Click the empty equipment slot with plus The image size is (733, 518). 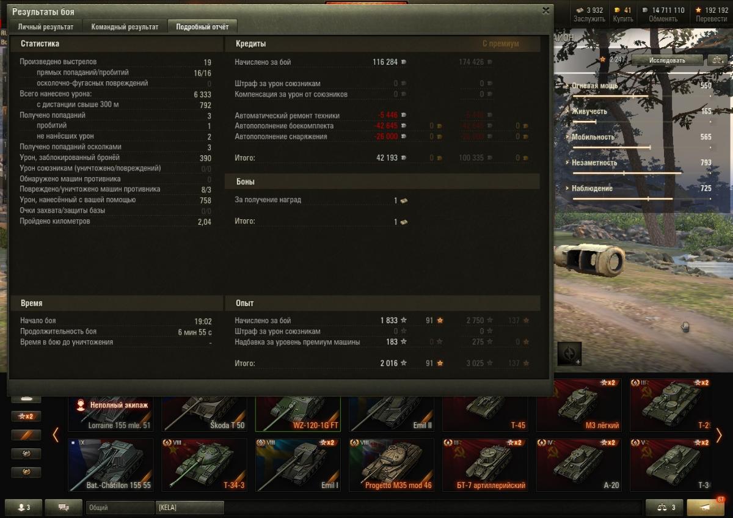569,354
